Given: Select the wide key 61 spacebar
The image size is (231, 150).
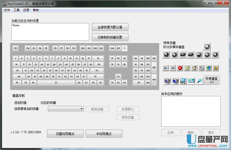Looking at the screenshot, I should [x=56, y=83].
